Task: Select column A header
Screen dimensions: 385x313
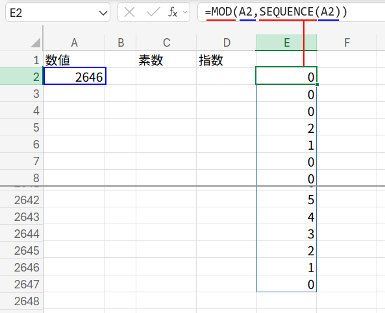Action: tap(74, 43)
